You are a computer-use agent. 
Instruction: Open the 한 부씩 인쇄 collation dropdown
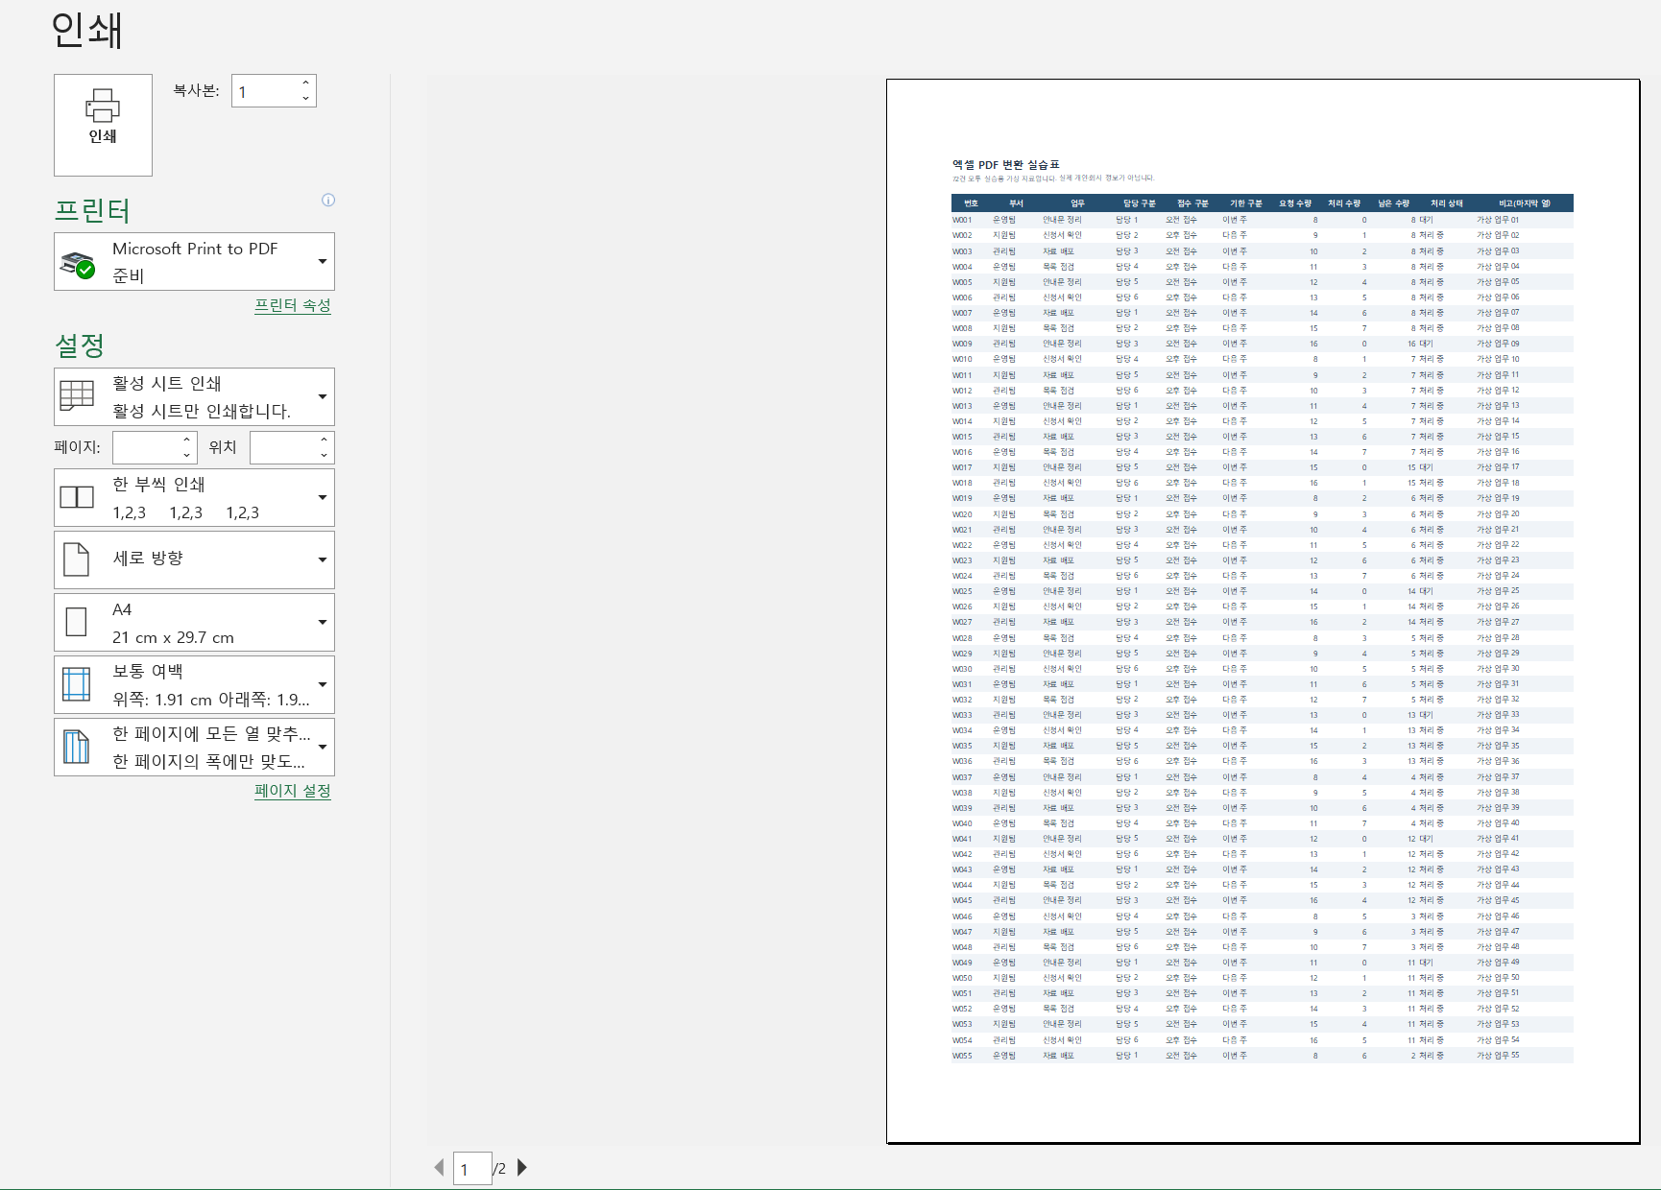coord(194,497)
